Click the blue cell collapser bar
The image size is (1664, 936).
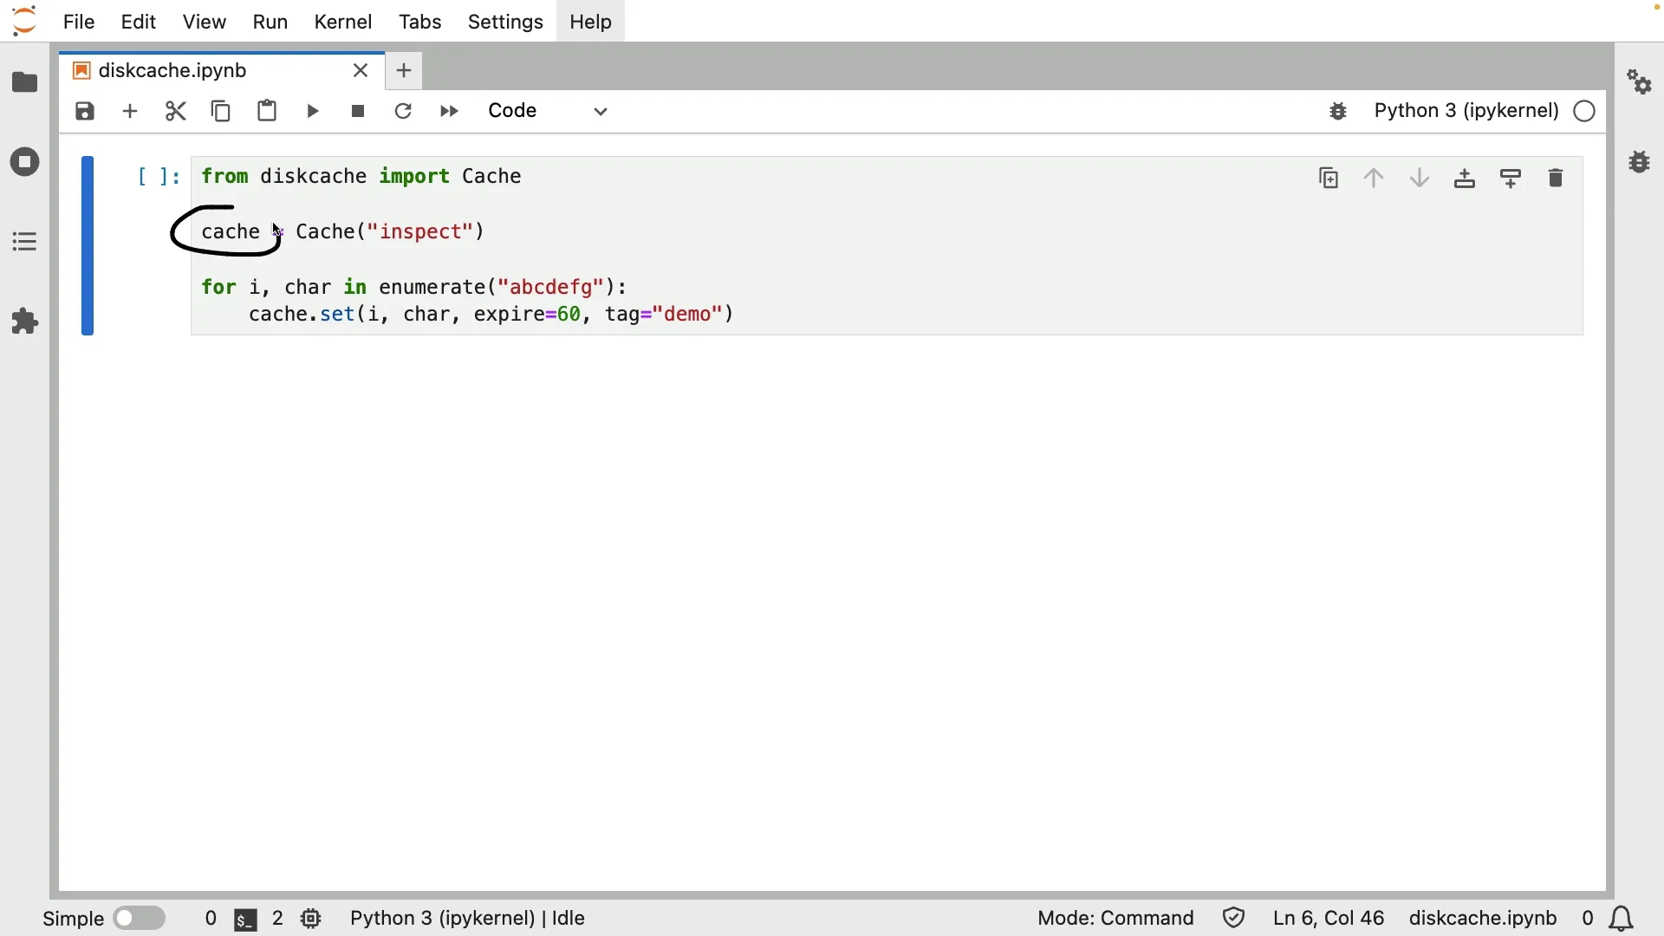pyautogui.click(x=88, y=247)
